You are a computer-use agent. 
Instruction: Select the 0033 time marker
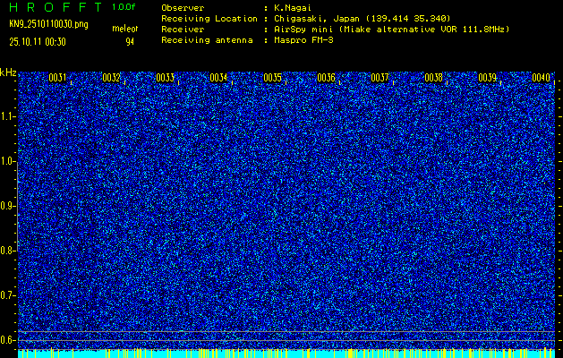pos(165,78)
